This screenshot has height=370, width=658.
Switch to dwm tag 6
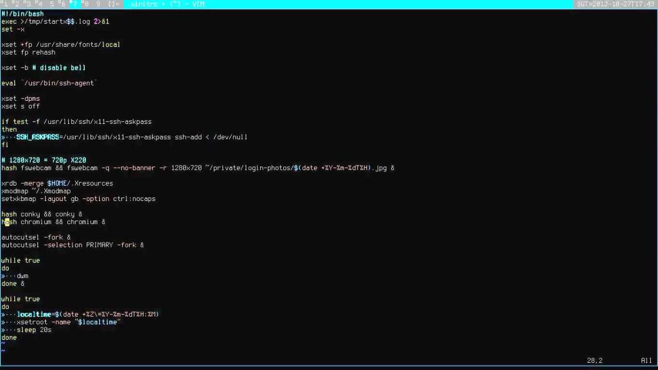tap(63, 4)
